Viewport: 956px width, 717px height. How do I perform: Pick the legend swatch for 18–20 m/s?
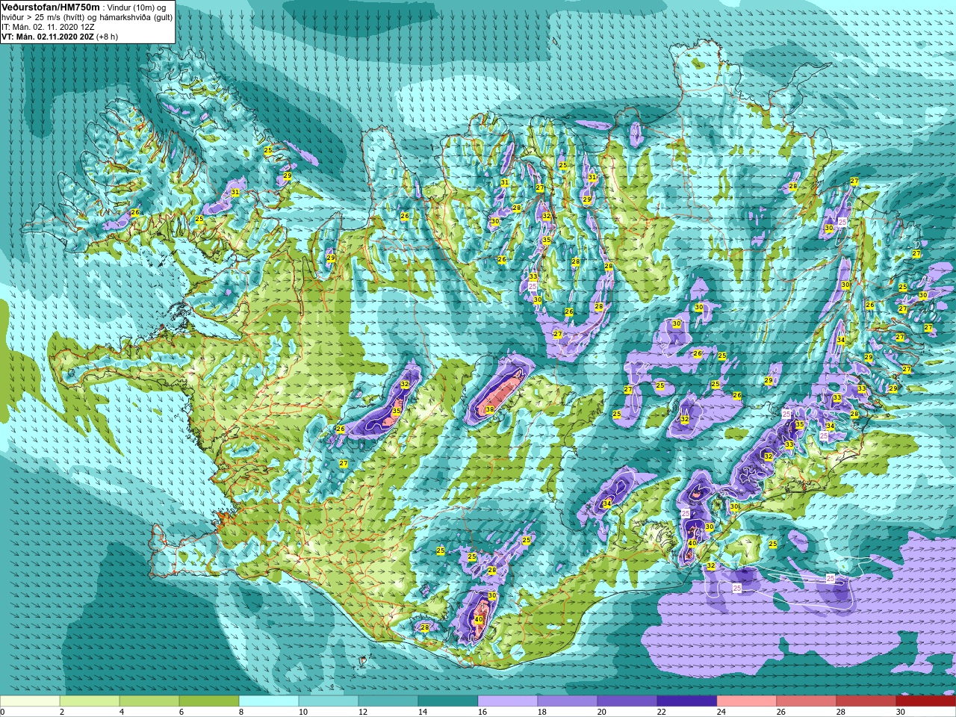pyautogui.click(x=568, y=701)
